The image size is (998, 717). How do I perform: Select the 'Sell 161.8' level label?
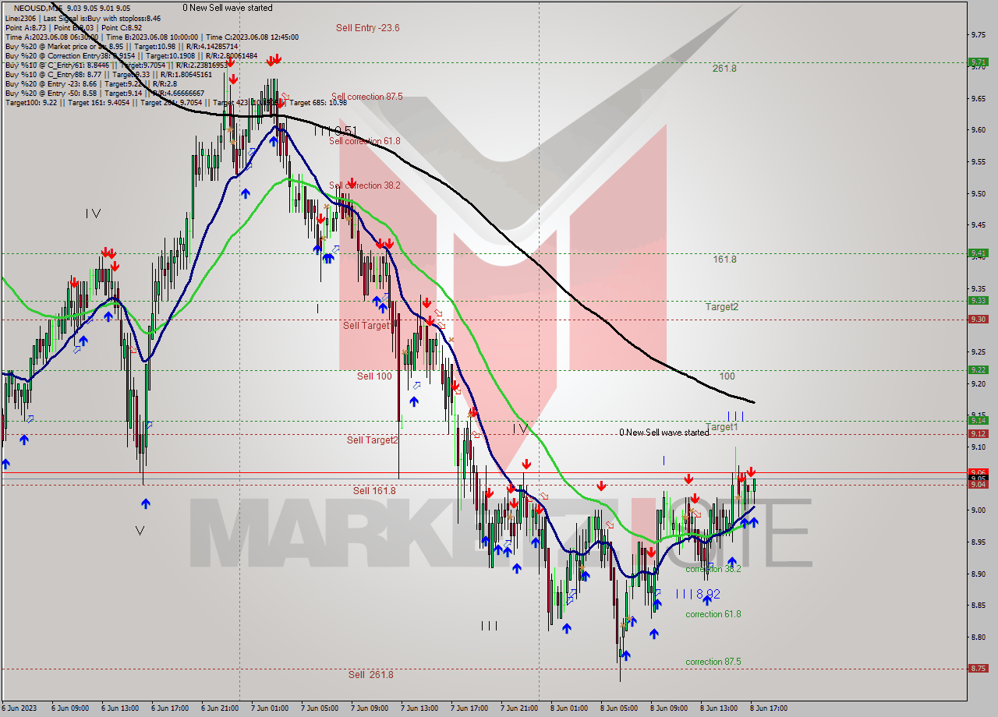[374, 491]
